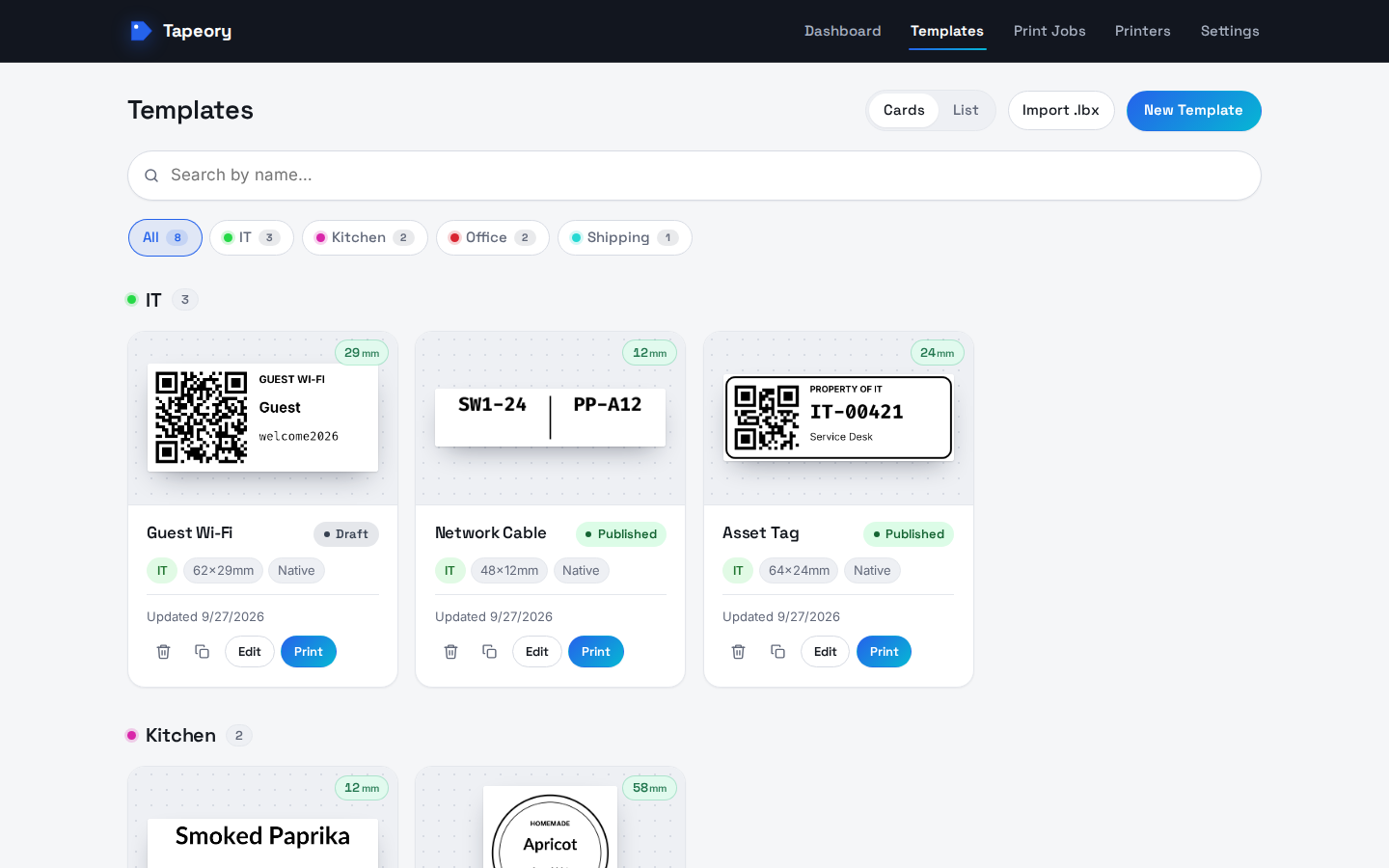The width and height of the screenshot is (1389, 868).
Task: Click the 62×29mm size chip
Action: (223, 571)
